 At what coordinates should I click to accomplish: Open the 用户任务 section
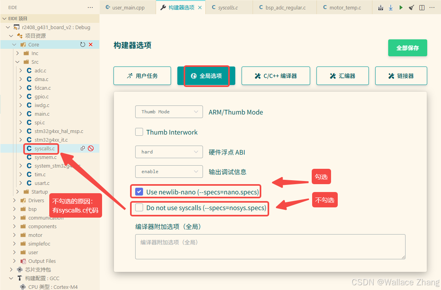click(x=142, y=76)
